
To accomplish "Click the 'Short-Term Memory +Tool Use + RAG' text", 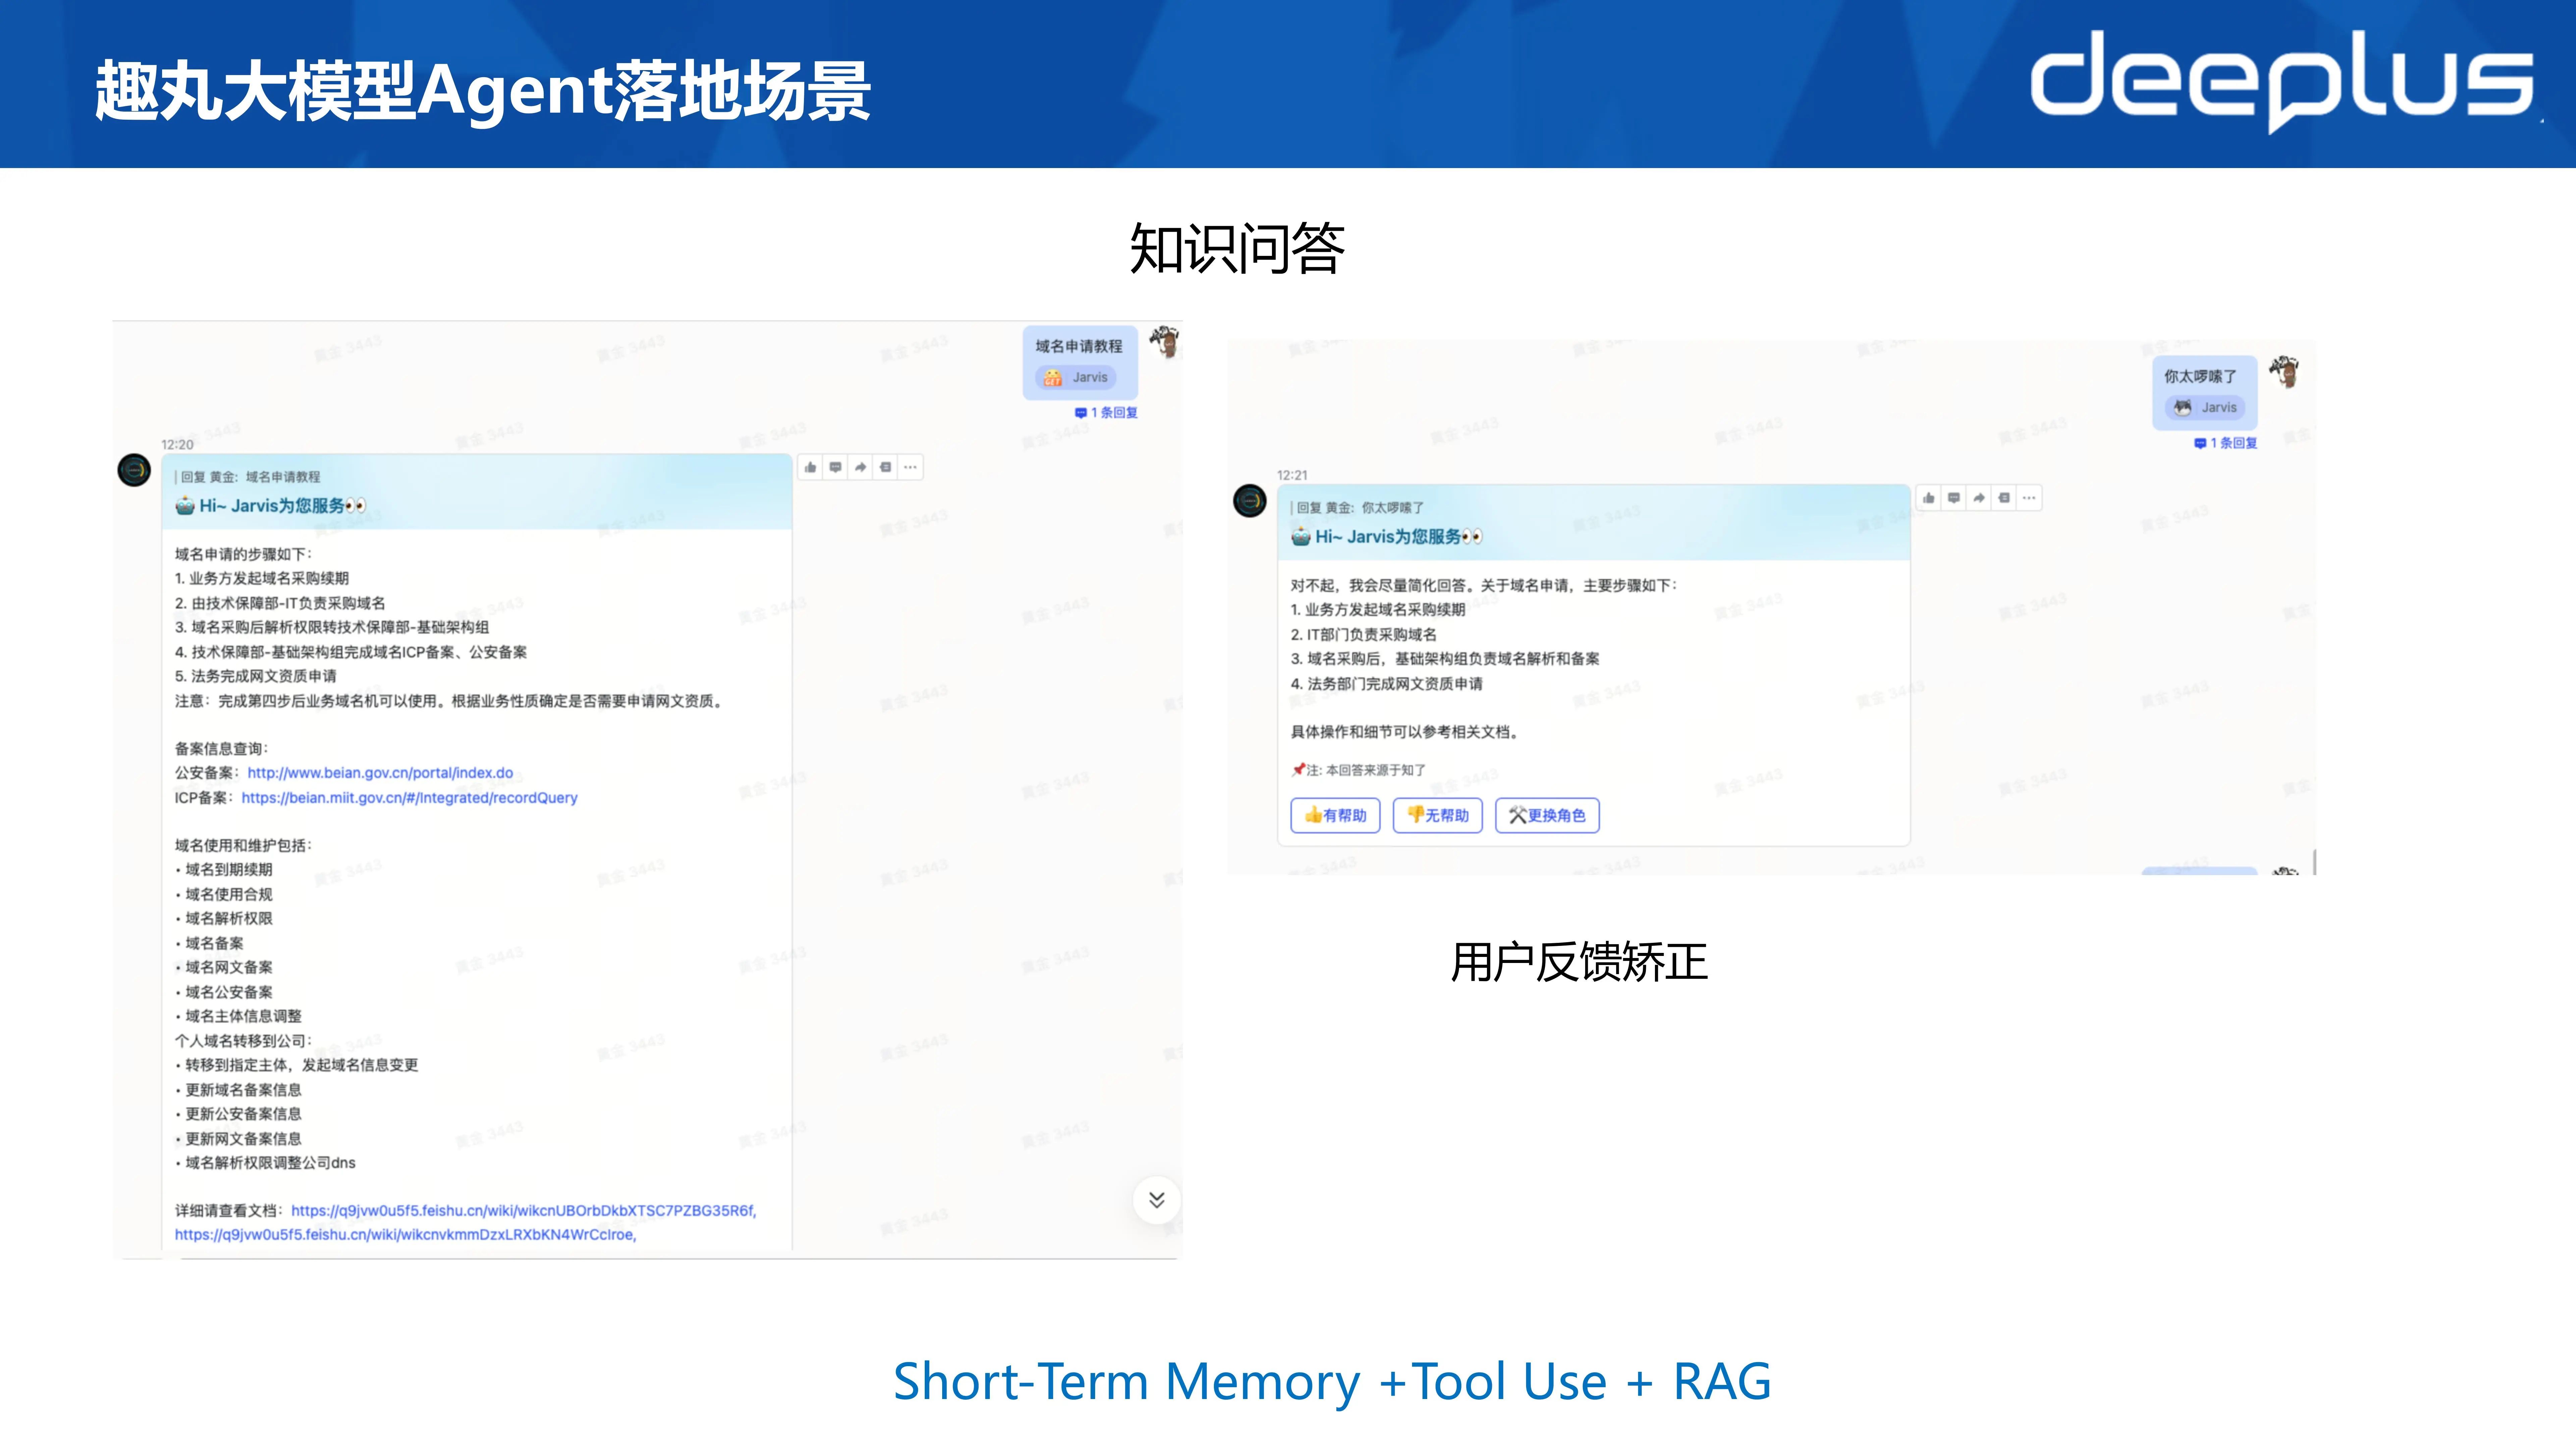I will [x=1332, y=1382].
